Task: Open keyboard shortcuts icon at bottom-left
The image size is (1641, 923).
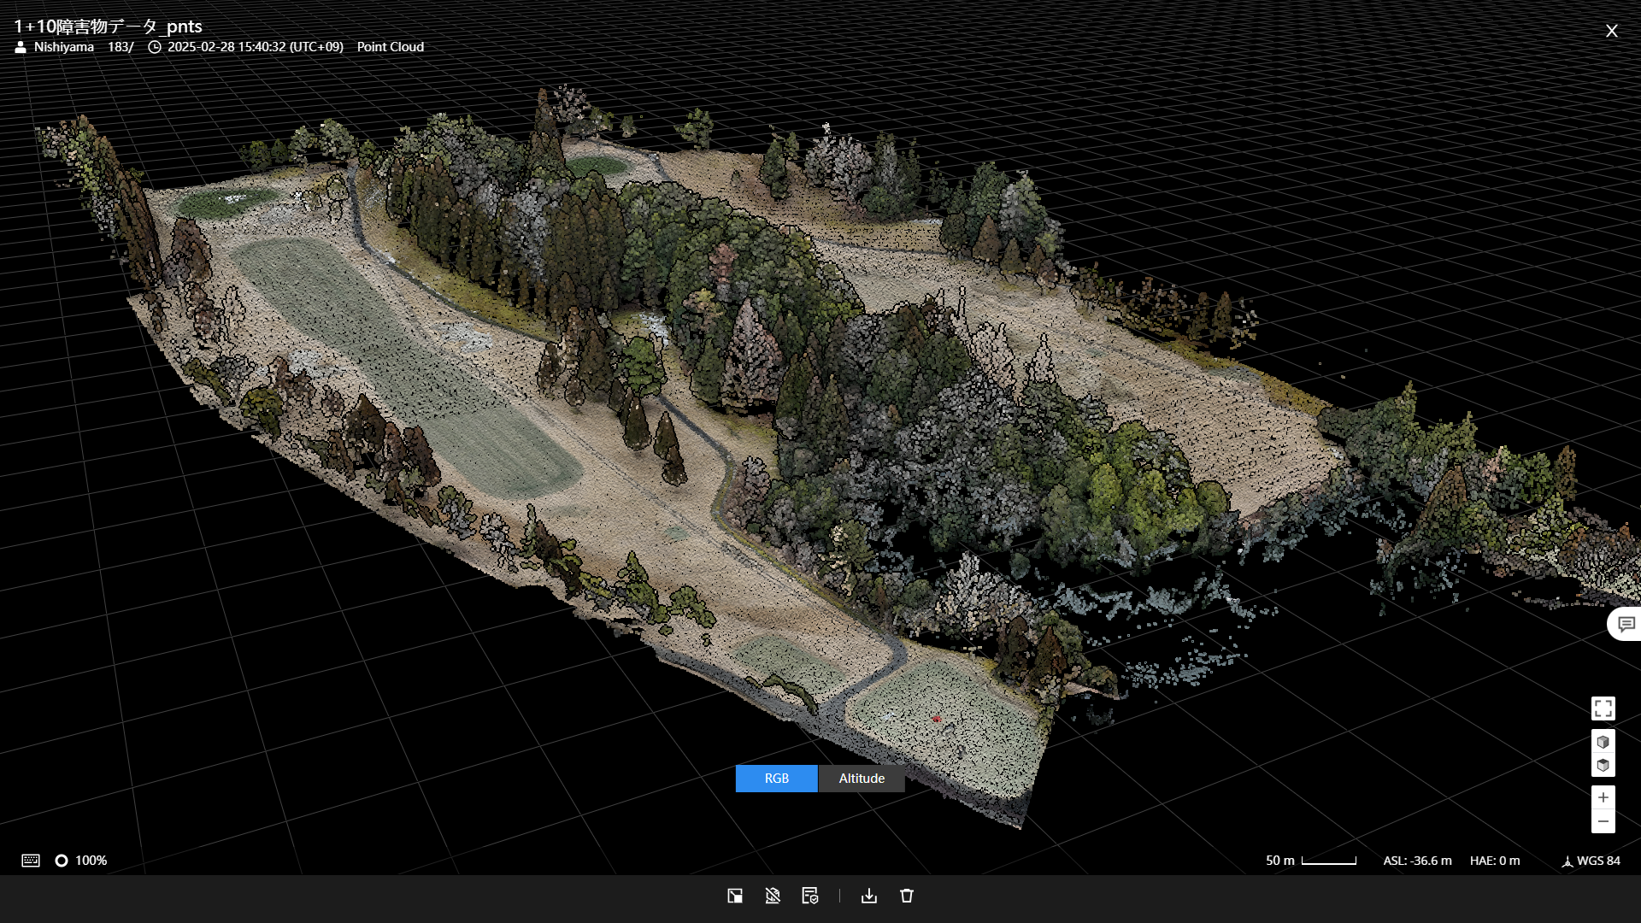Action: [x=31, y=861]
